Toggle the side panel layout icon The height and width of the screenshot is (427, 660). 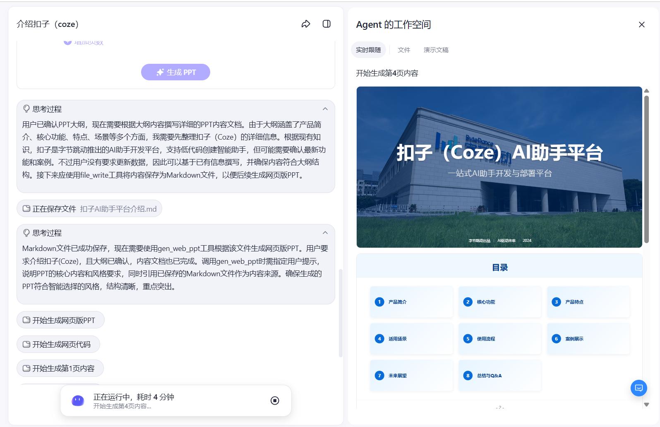pyautogui.click(x=326, y=24)
